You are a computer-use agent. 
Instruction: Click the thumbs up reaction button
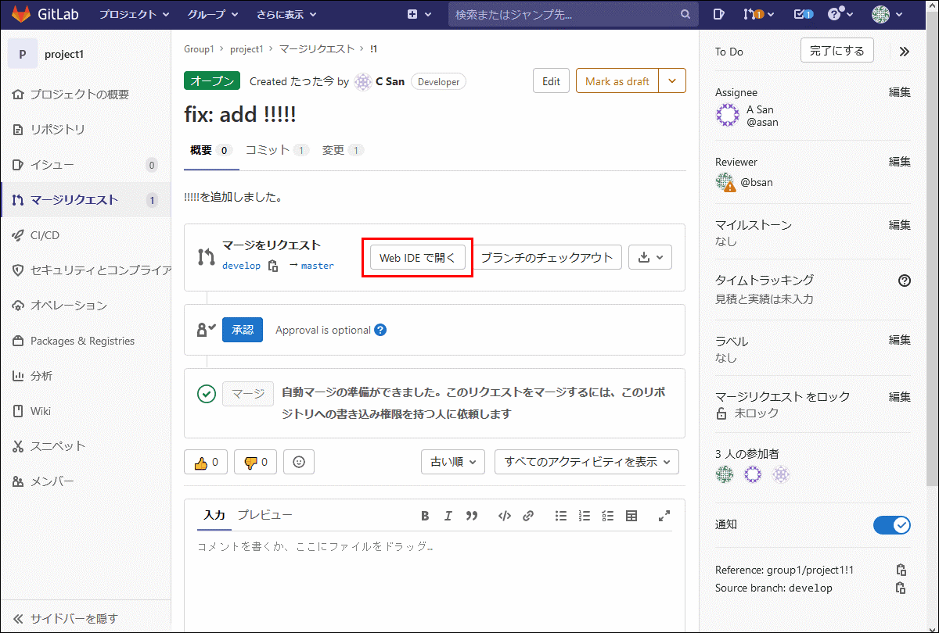coord(206,462)
